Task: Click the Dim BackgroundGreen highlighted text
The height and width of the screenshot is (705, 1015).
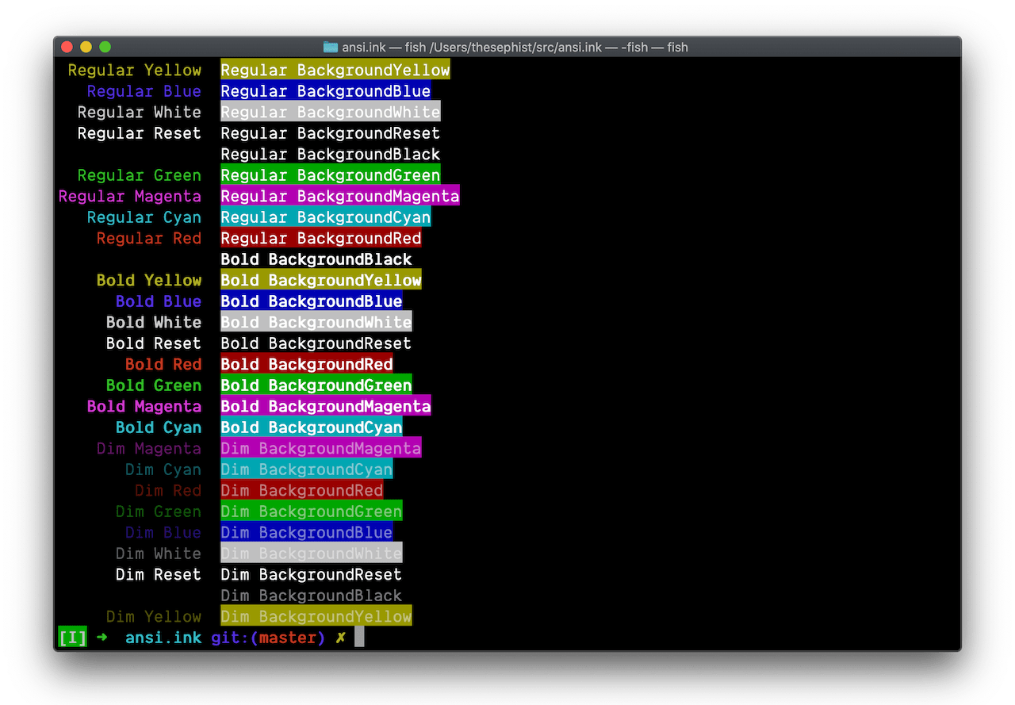Action: point(312,512)
